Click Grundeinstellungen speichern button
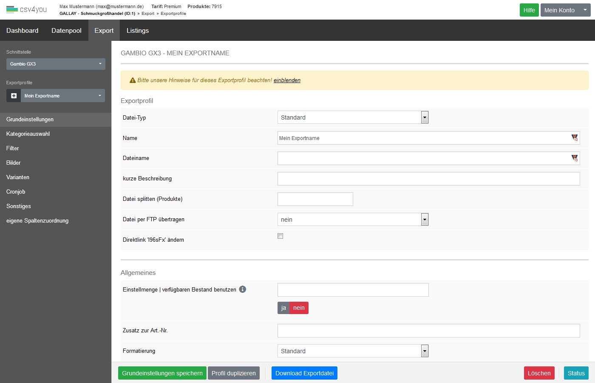Screen dimensions: 595x383 point(162,373)
